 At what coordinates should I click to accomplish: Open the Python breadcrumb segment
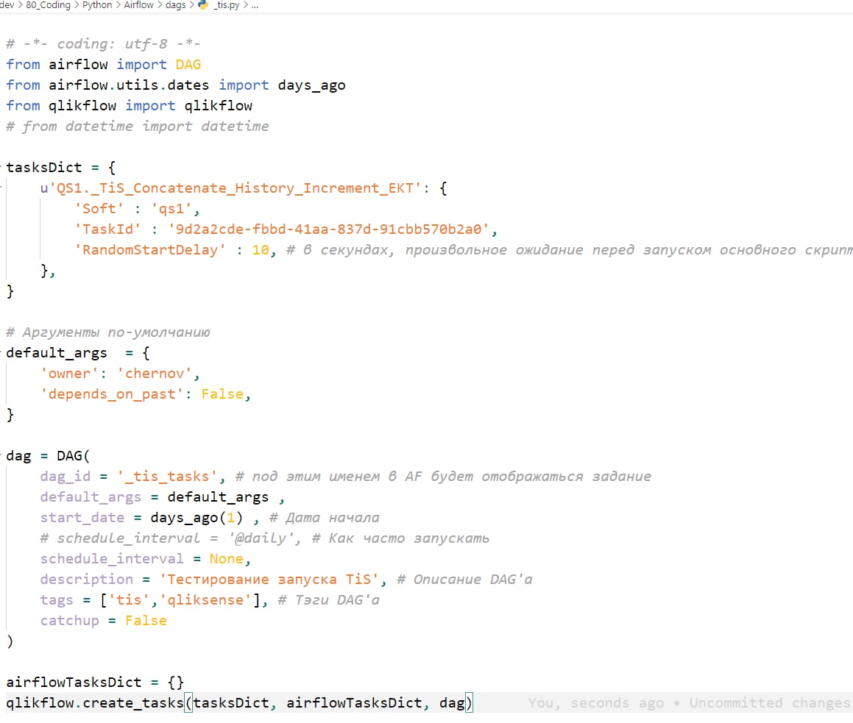(x=97, y=5)
